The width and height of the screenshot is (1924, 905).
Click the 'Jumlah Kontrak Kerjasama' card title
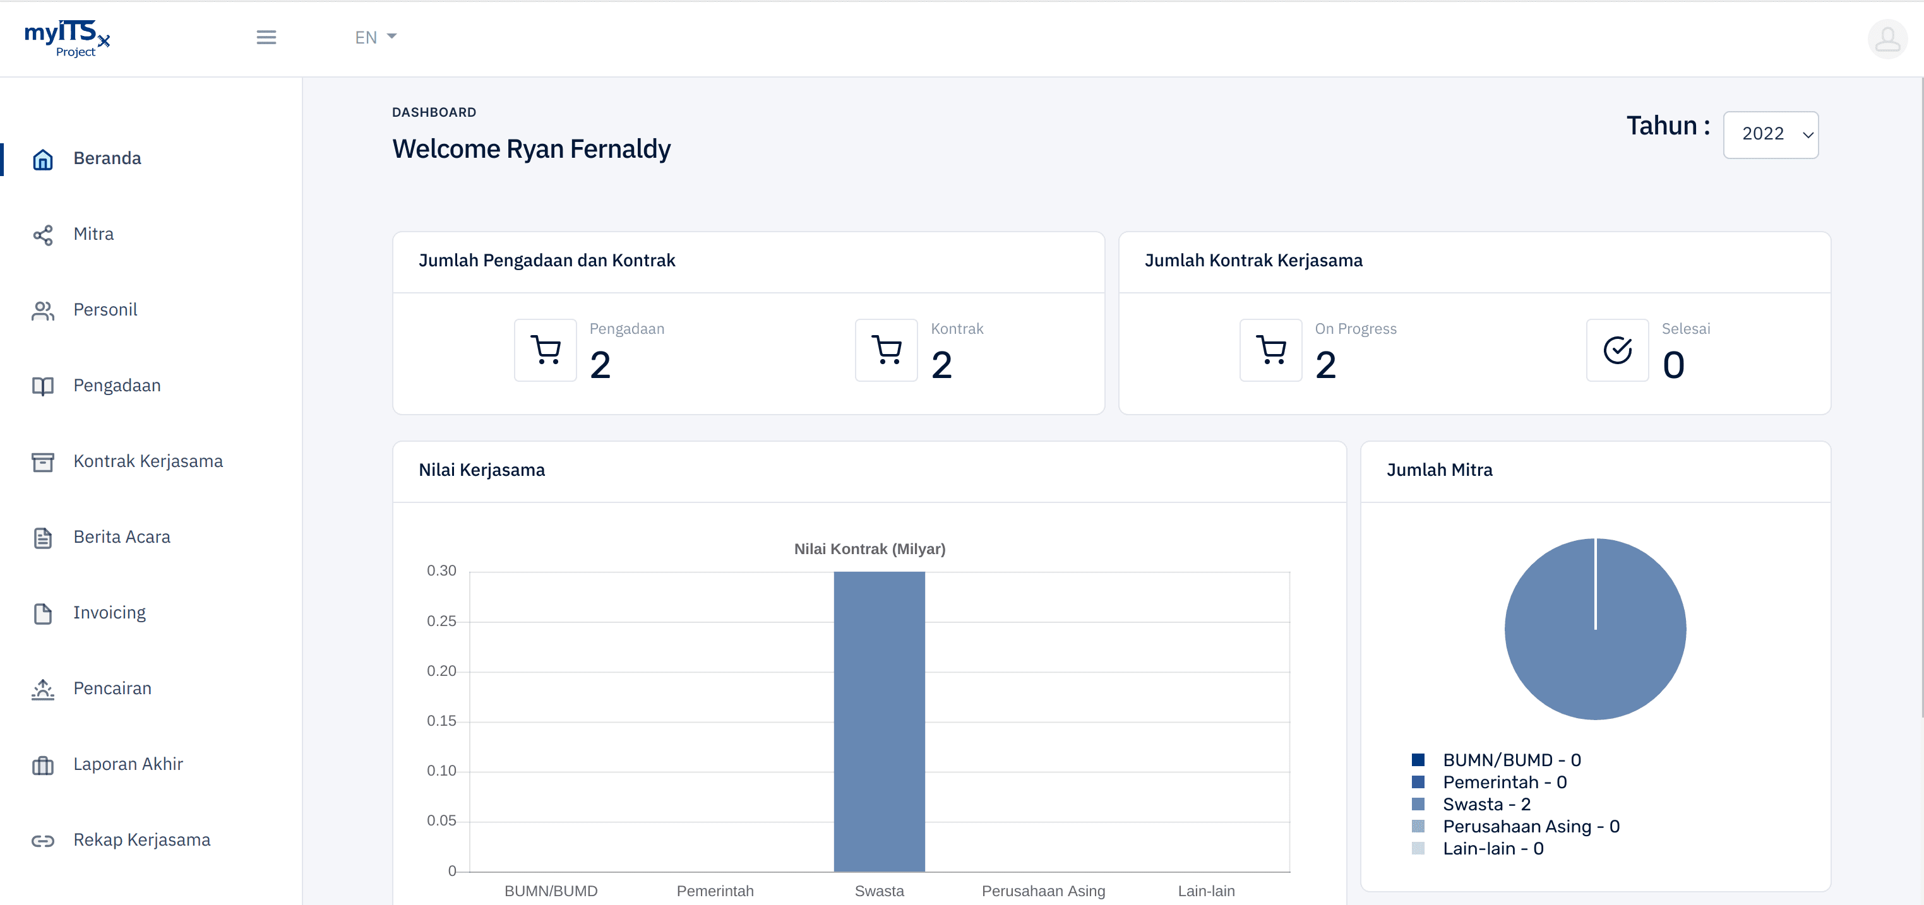(1253, 261)
